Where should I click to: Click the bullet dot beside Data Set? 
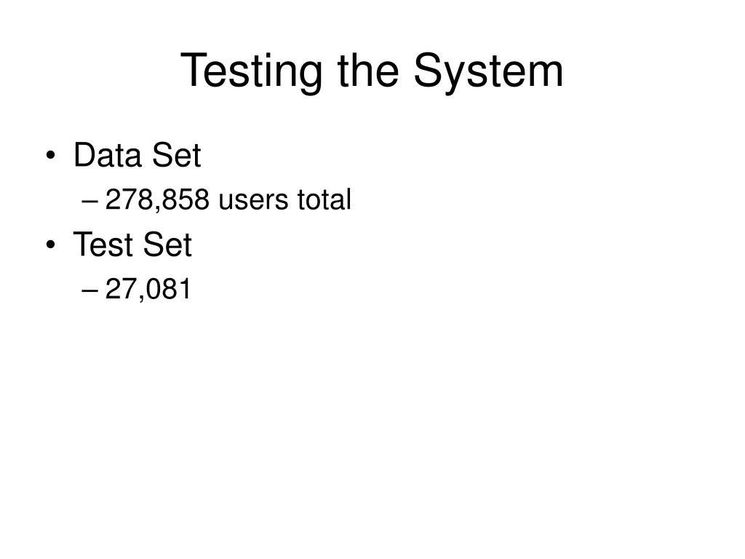coord(51,156)
